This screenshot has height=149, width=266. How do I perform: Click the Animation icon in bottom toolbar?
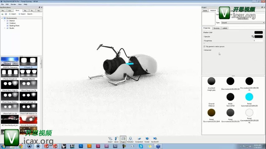point(130,139)
